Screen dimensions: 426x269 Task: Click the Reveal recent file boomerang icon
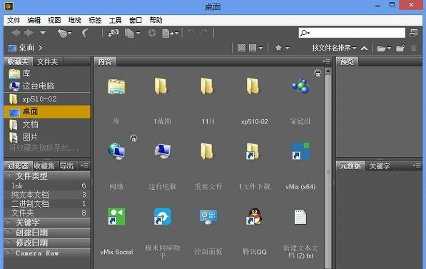point(64,33)
